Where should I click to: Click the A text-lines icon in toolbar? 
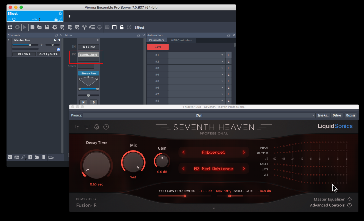pos(92,27)
